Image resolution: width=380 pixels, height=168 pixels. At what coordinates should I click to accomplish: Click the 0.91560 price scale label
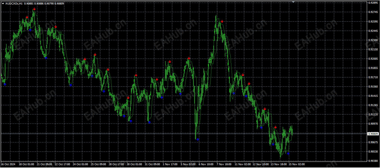(x=373, y=86)
